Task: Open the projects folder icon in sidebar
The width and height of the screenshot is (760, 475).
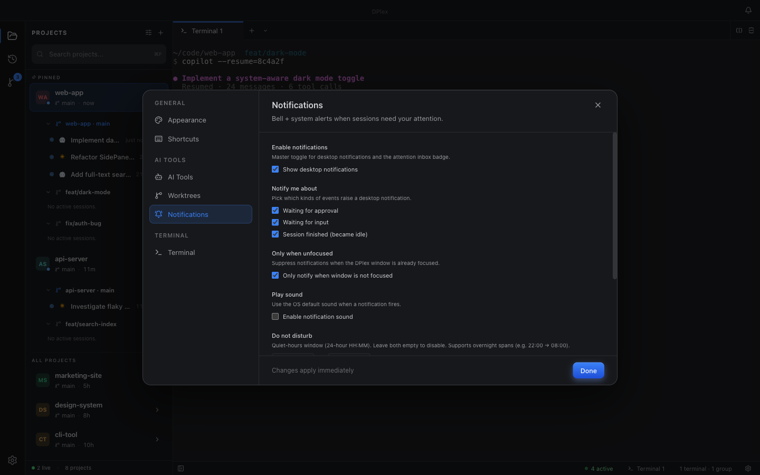Action: pos(12,36)
